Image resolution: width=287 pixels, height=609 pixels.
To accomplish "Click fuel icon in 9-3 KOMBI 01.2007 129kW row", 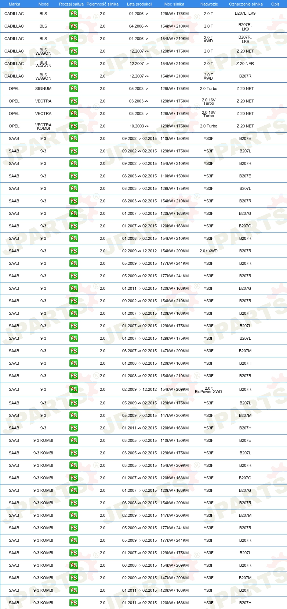I will [73, 553].
